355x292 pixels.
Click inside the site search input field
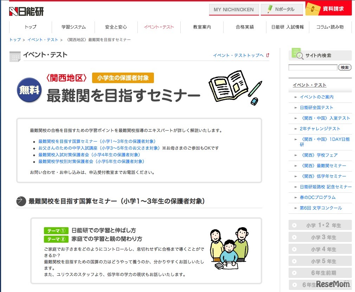click(312, 67)
